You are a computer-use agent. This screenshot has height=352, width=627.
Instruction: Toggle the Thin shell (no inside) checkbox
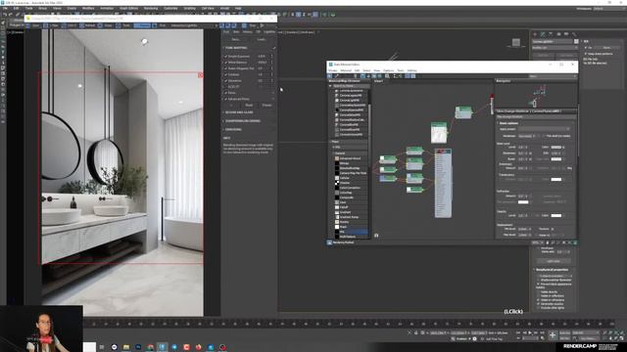544,136
